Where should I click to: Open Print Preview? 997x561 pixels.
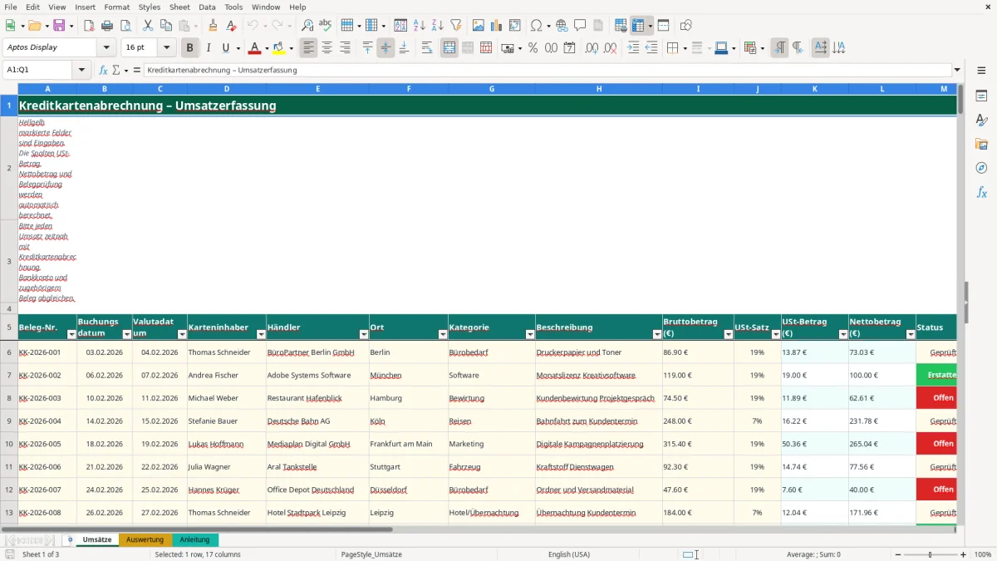click(x=125, y=26)
